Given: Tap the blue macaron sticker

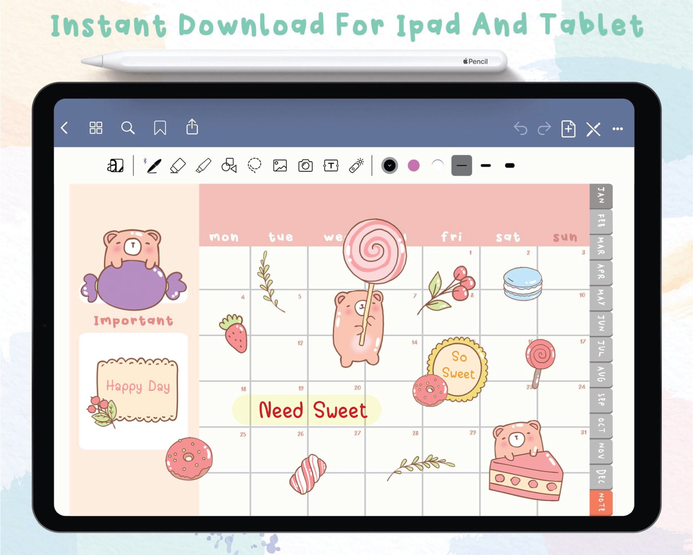Looking at the screenshot, I should (x=523, y=284).
